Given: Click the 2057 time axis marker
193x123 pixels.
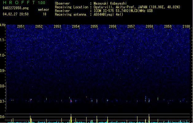Looking at the screenshot, I should [131, 26].
